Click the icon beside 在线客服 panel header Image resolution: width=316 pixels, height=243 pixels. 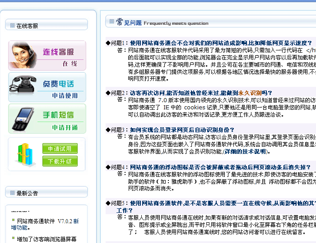[12, 26]
